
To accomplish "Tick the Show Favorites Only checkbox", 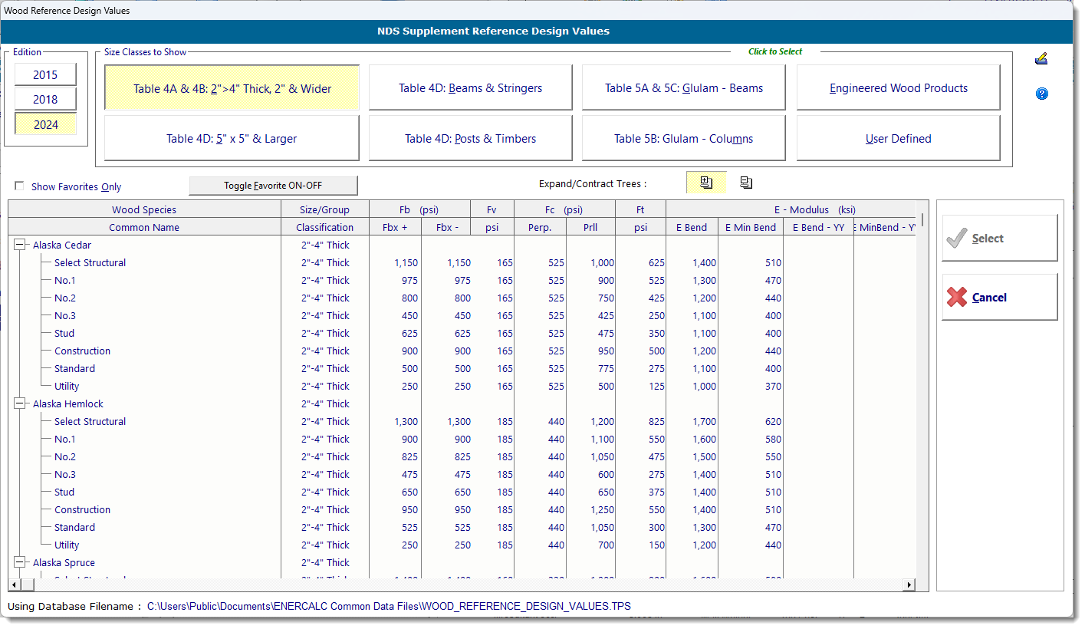I will click(19, 186).
